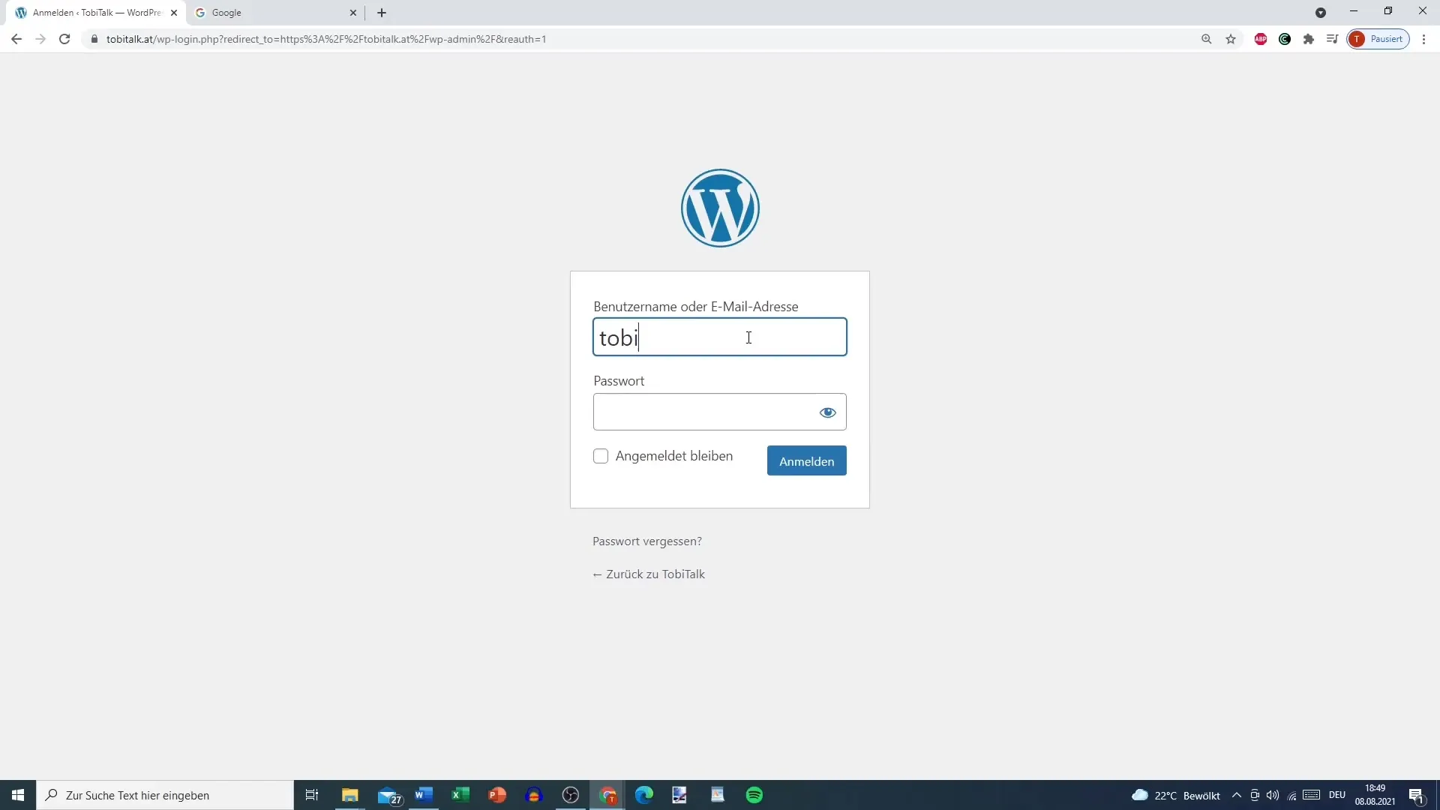Open the Chrome three-dot menu
Viewport: 1440px width, 810px height.
pos(1424,39)
